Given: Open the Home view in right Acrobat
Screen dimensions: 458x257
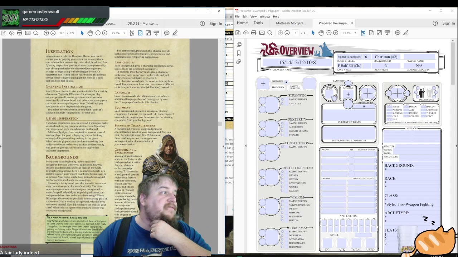Looking at the screenshot, I should [242, 23].
